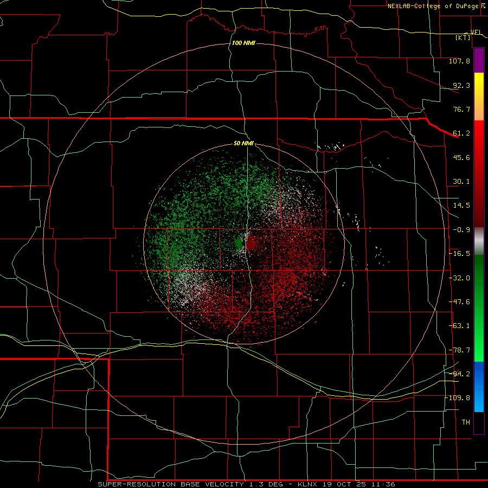
Task: Click the TH label on the legend
Action: pos(466,422)
